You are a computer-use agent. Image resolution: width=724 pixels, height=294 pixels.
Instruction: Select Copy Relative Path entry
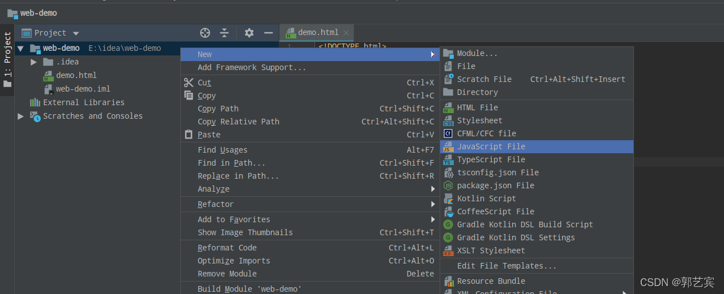click(x=310, y=122)
